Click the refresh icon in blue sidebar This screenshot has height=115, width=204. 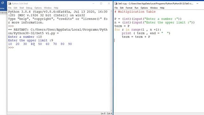tap(3, 3)
